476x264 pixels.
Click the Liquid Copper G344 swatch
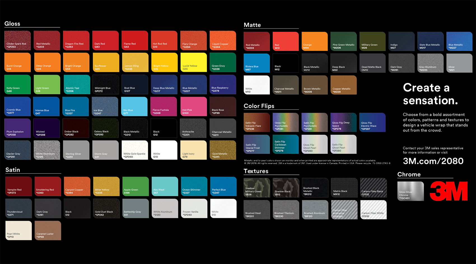[223, 40]
